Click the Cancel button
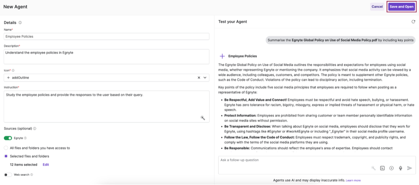Screen dimensions: 419x185 click(x=377, y=7)
